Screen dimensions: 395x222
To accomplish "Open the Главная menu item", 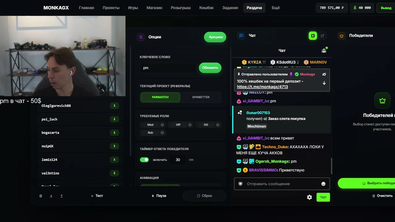I will tap(86, 8).
